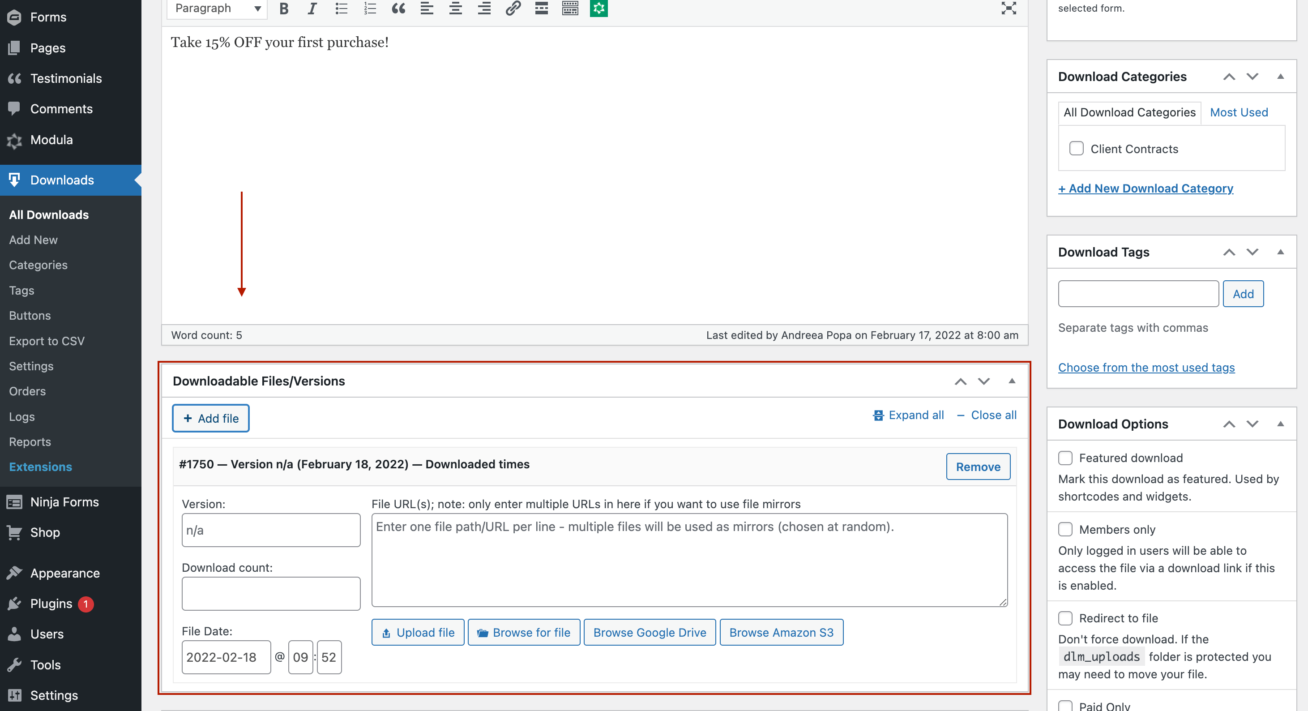Select Downloads from the sidebar menu

pyautogui.click(x=62, y=180)
